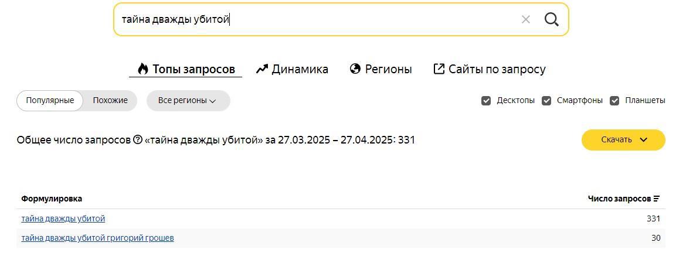Expand the Скачать download dropdown
Image resolution: width=676 pixels, height=263 pixels.
[623, 140]
